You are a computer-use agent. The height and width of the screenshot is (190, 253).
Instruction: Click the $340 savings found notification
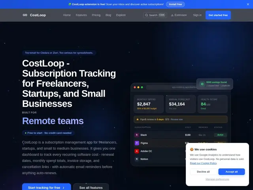tap(215, 84)
